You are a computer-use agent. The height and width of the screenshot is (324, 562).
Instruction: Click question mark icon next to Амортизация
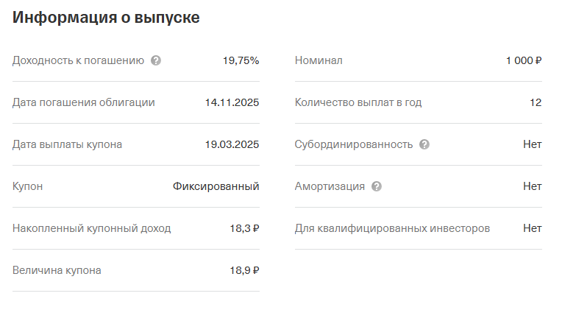click(377, 186)
